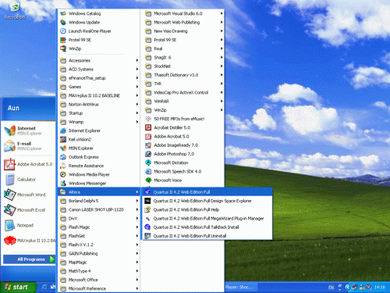Click the Adobe ImageReady 7.0 icon

pos(148,145)
